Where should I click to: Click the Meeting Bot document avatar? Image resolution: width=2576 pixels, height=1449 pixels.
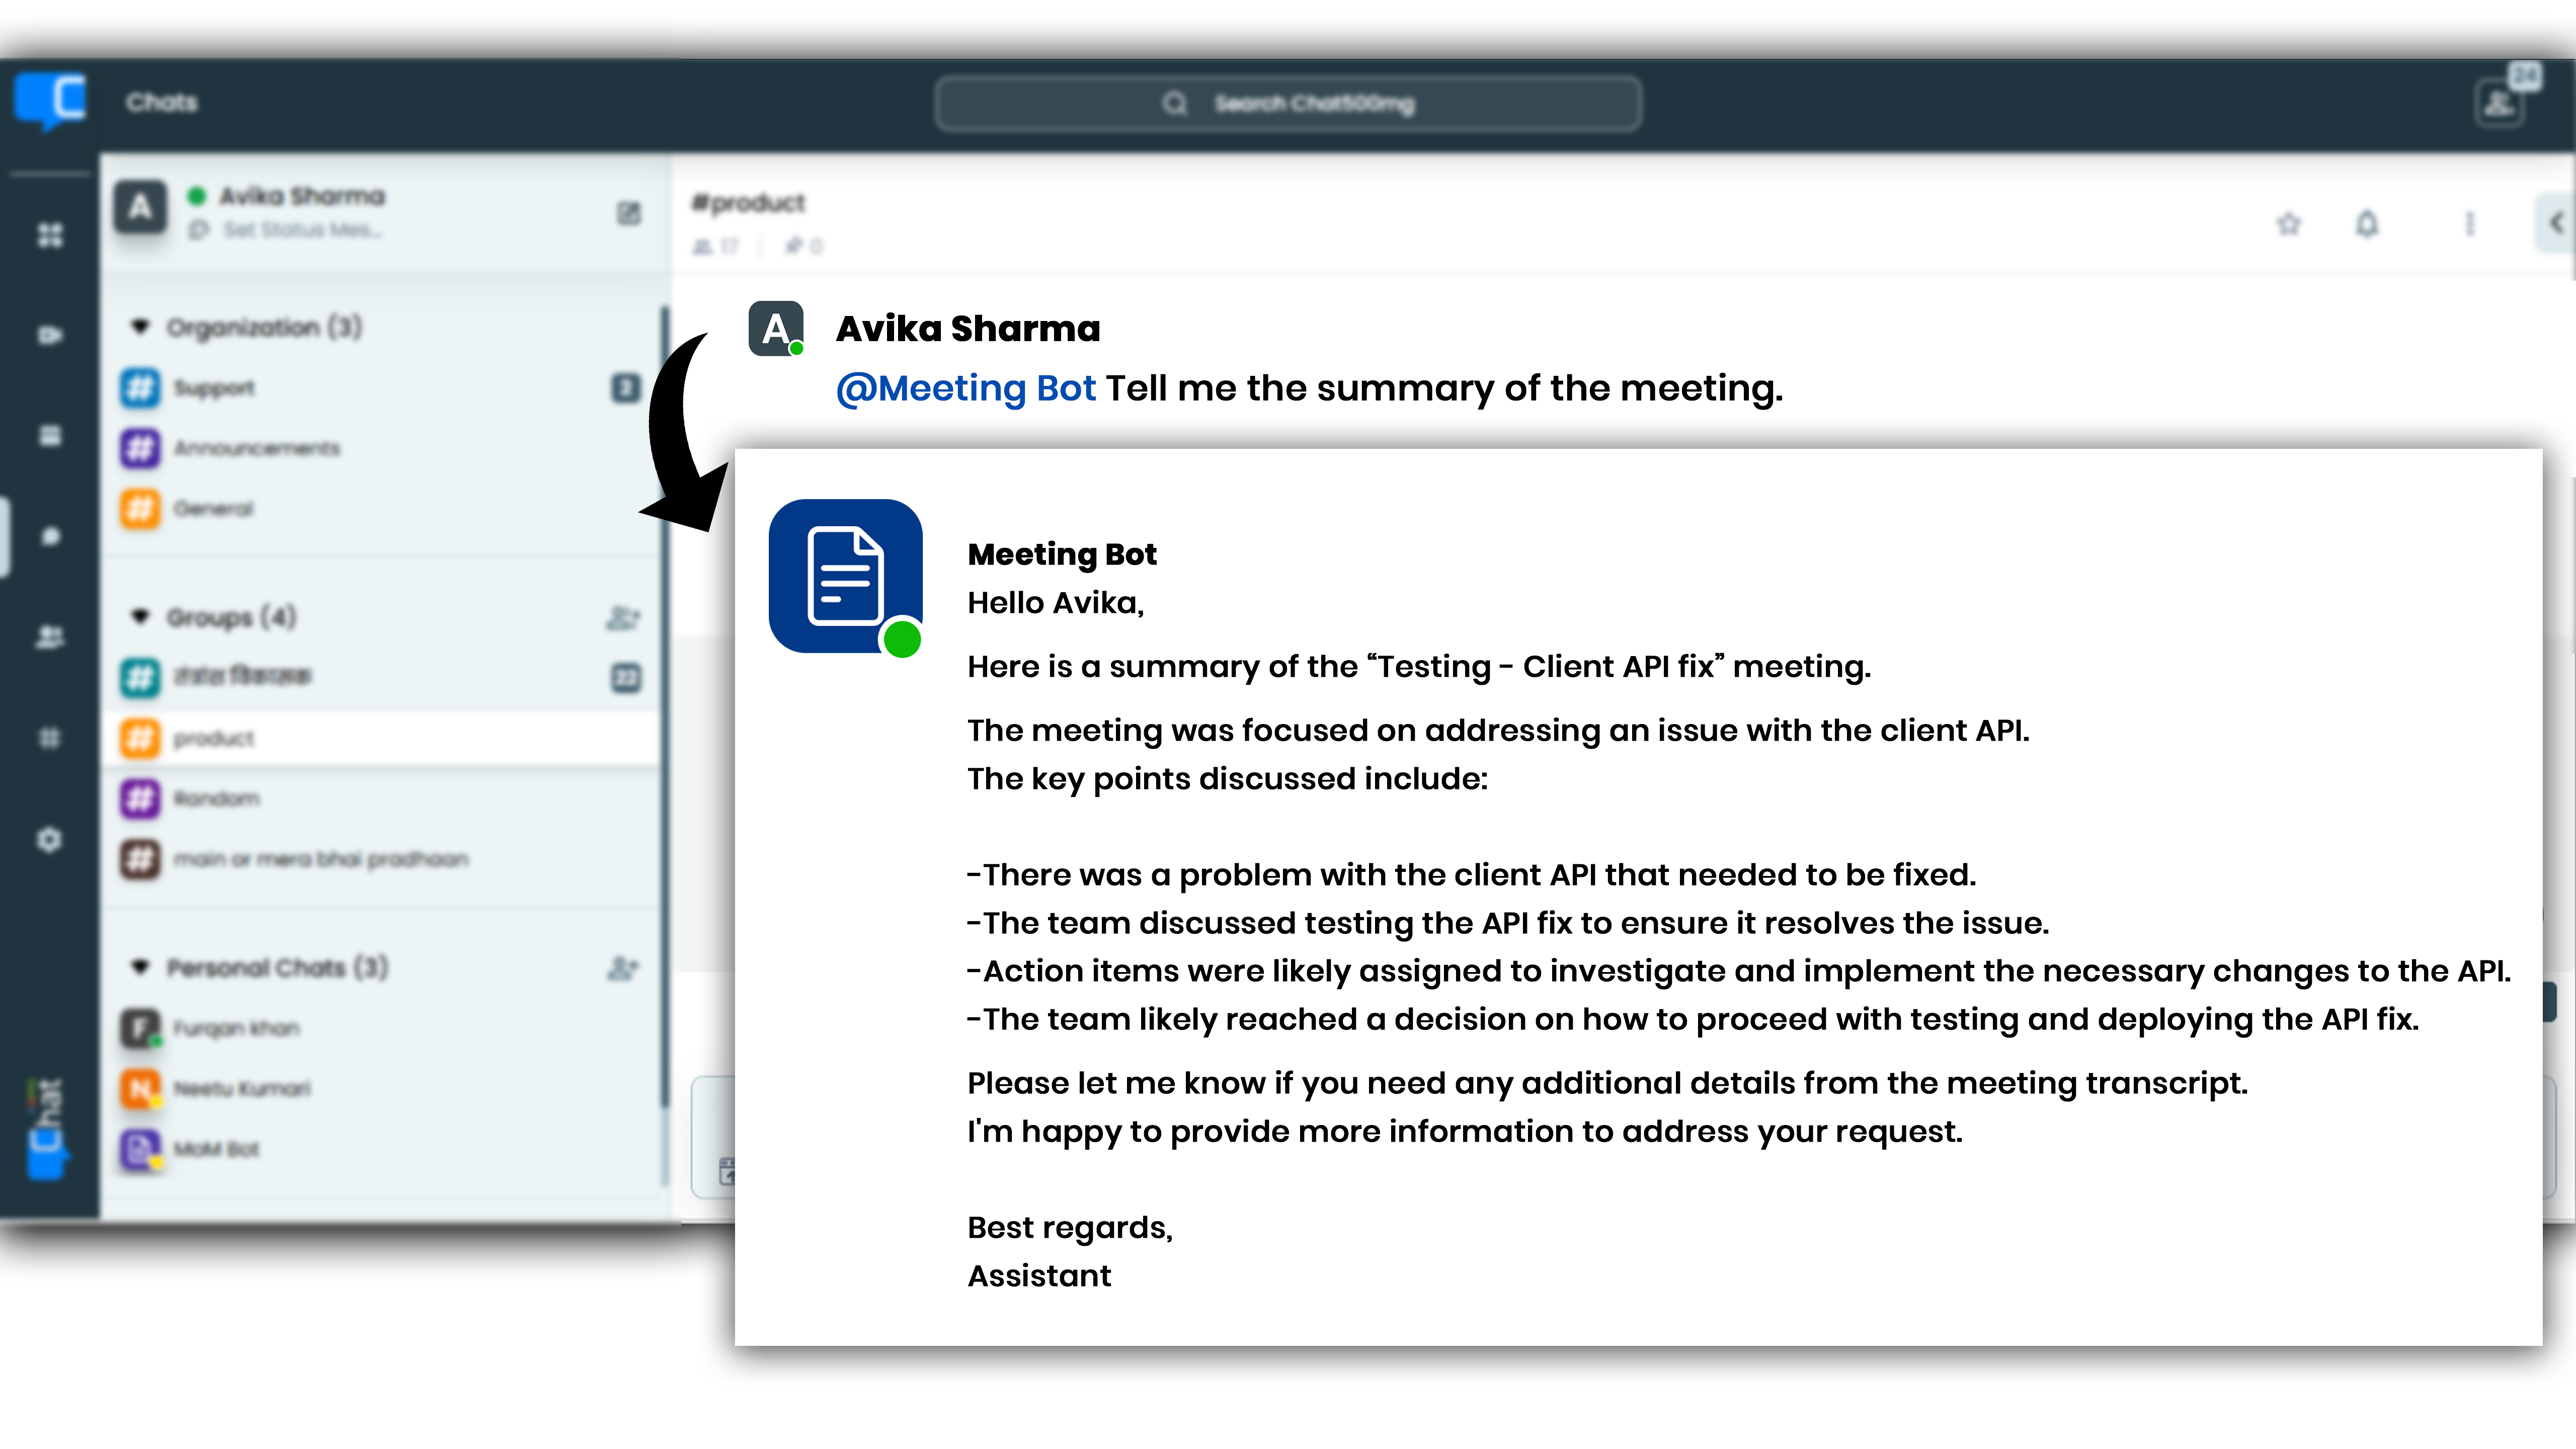(x=845, y=576)
